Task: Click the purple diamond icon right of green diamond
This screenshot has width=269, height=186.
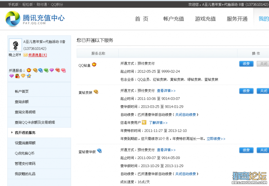Action: (x=51, y=70)
